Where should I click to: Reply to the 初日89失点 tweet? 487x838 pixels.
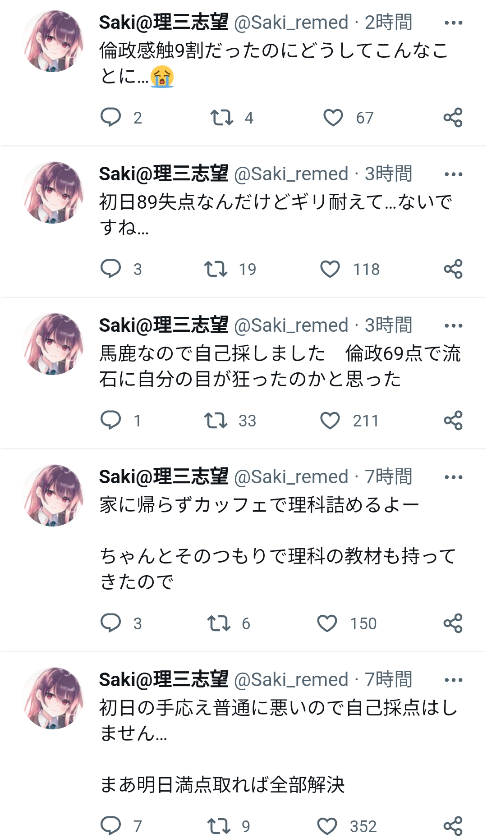(110, 269)
